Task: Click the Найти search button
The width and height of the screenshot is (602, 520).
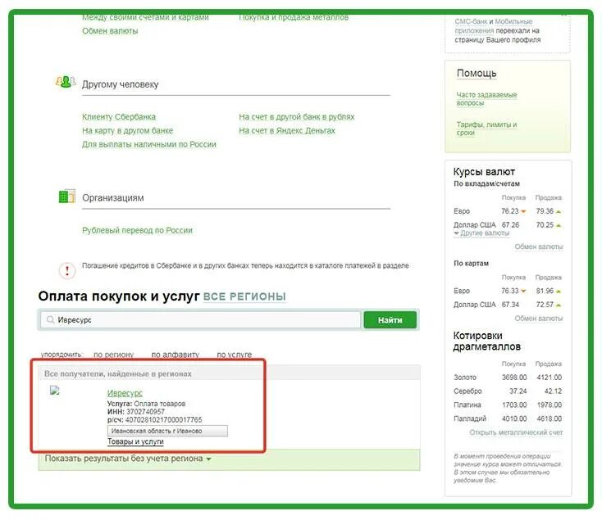Action: click(x=390, y=320)
